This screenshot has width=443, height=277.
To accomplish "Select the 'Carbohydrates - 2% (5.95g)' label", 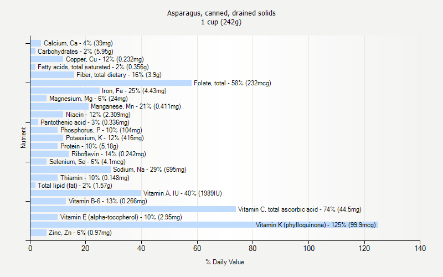I will pyautogui.click(x=75, y=52).
